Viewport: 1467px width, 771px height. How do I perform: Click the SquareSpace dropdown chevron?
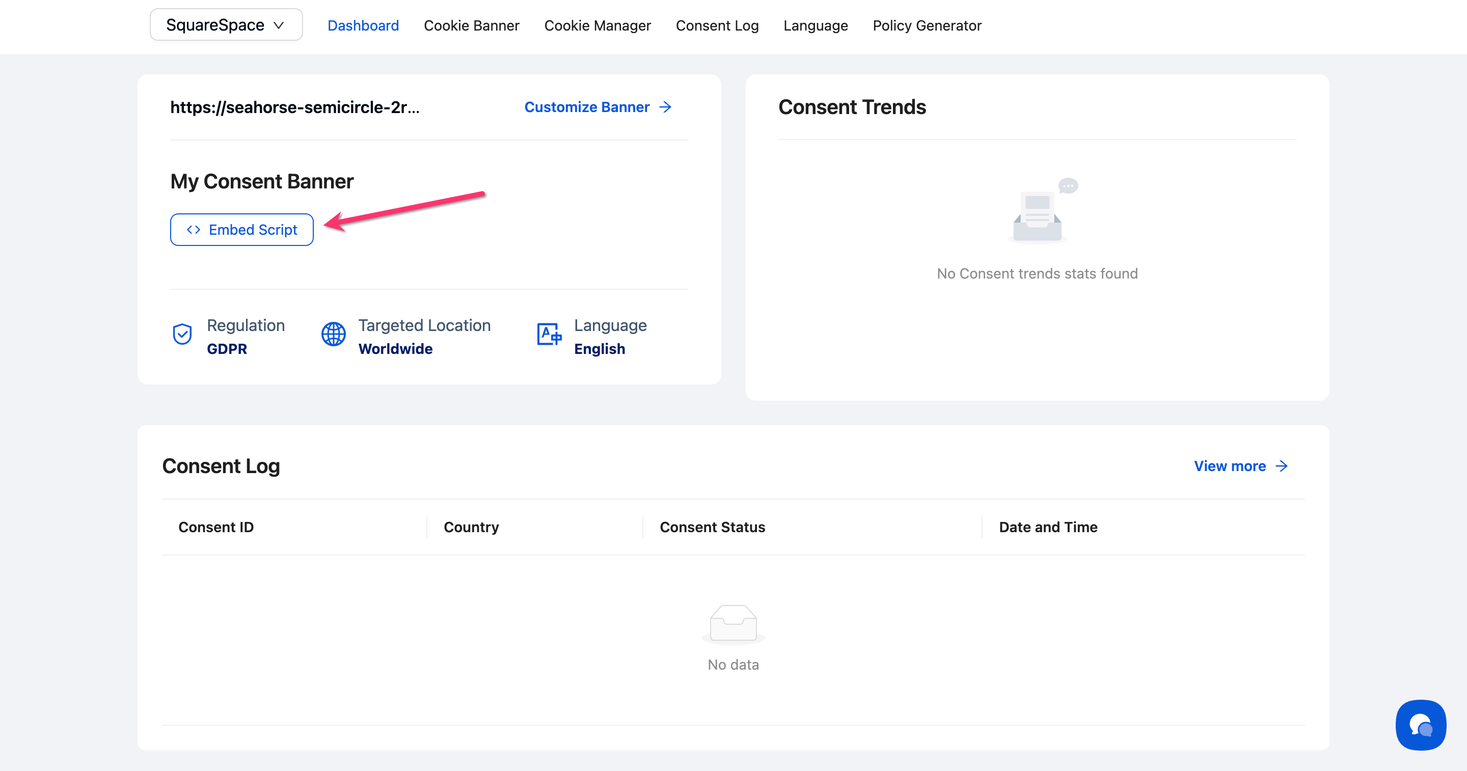[x=279, y=25]
